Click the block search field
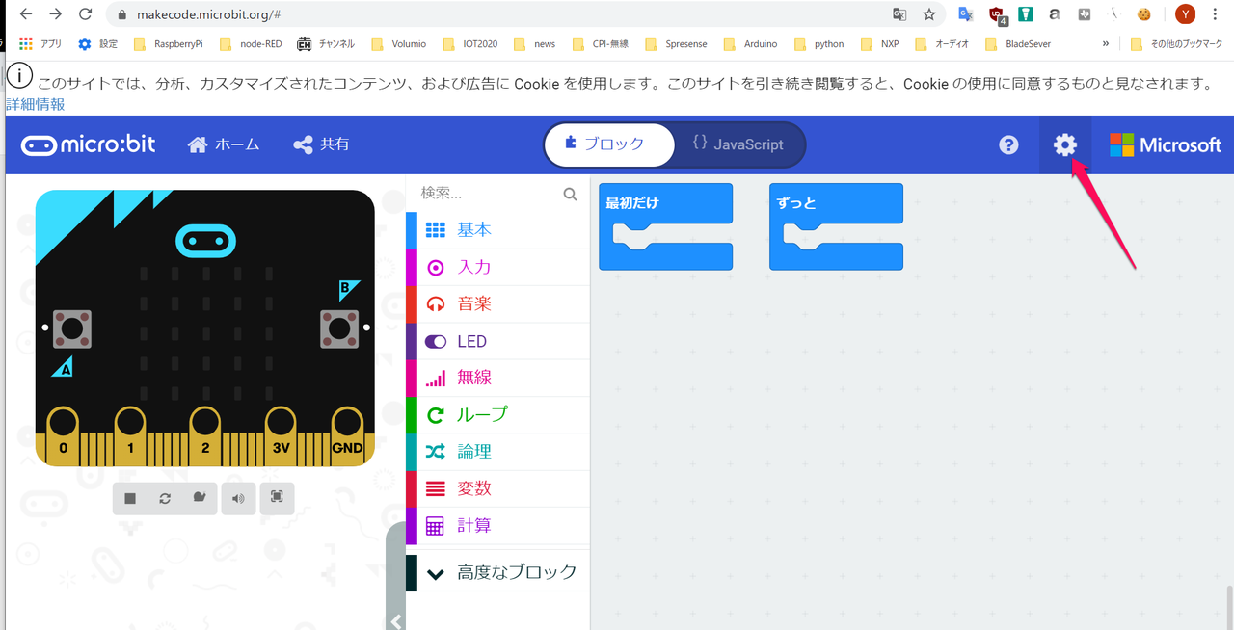 click(487, 194)
